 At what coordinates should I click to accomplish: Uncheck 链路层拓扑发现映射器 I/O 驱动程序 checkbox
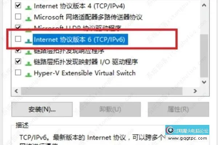[18, 61]
